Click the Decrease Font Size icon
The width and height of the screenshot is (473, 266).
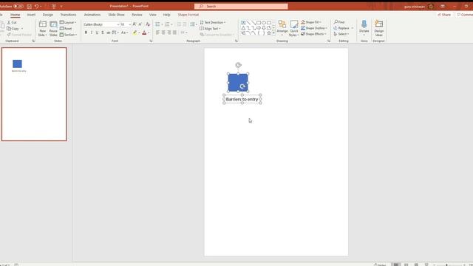point(140,24)
